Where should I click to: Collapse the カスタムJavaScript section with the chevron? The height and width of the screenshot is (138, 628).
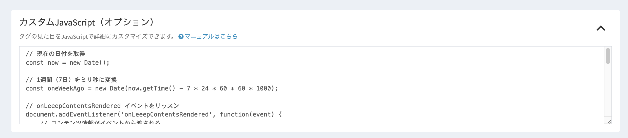pyautogui.click(x=601, y=28)
